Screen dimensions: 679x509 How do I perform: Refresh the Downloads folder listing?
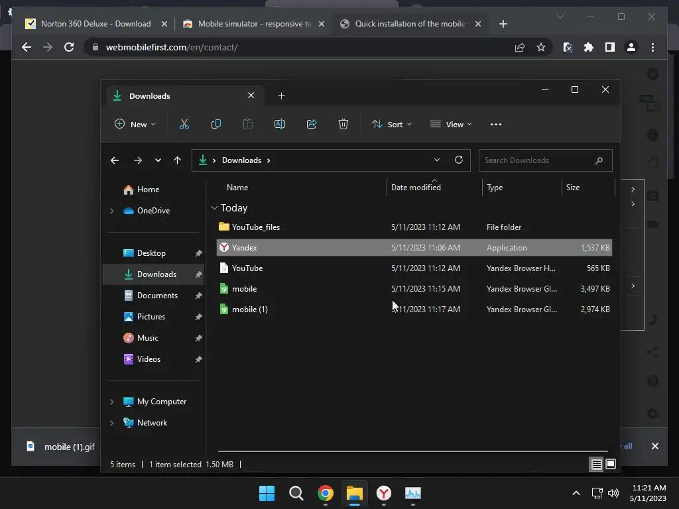coord(459,160)
